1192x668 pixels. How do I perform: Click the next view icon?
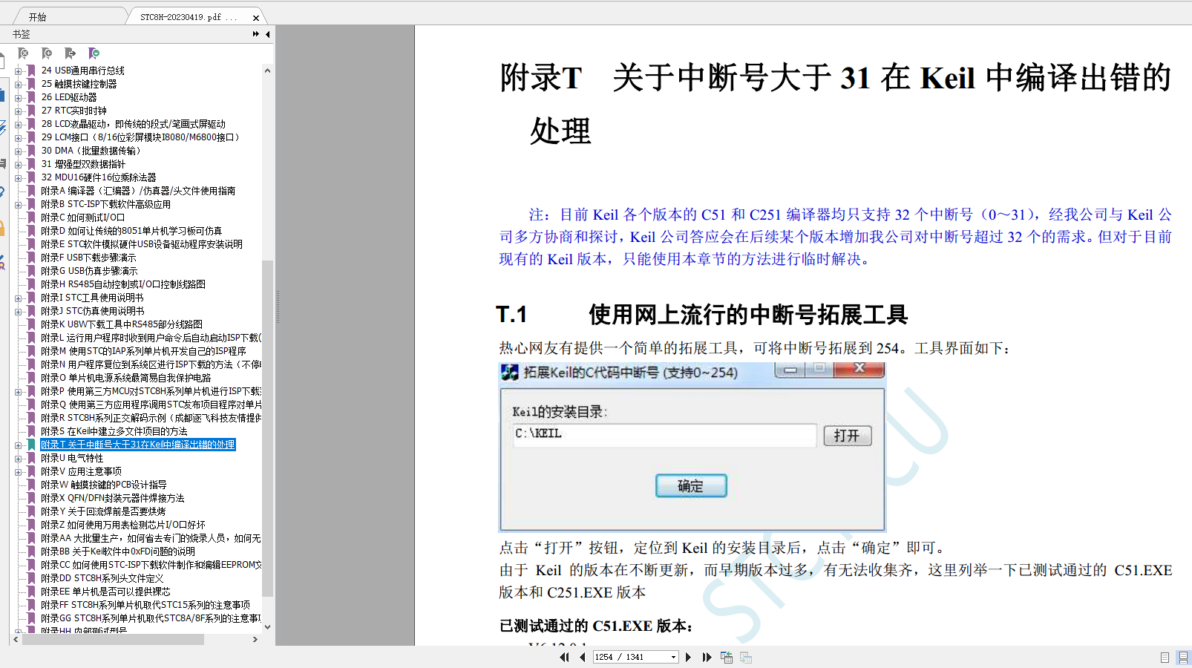(746, 657)
